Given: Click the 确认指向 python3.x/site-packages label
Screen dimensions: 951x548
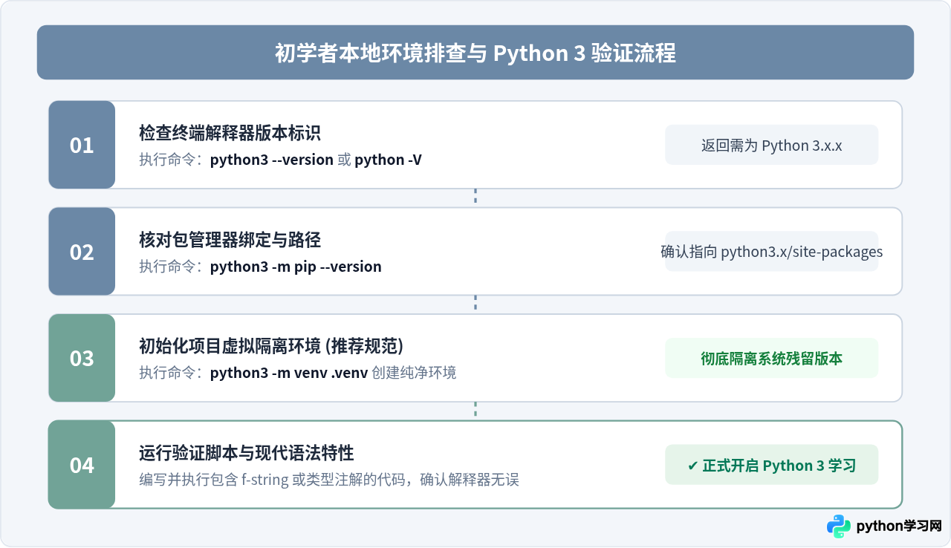Looking at the screenshot, I should click(x=771, y=252).
